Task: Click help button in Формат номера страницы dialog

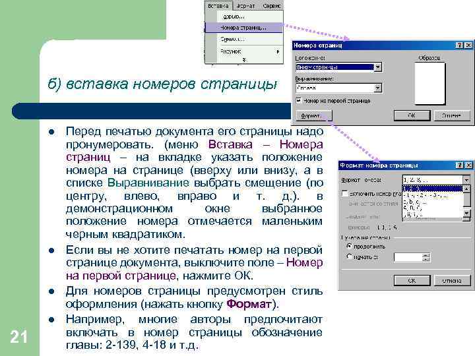Action: click(460, 165)
